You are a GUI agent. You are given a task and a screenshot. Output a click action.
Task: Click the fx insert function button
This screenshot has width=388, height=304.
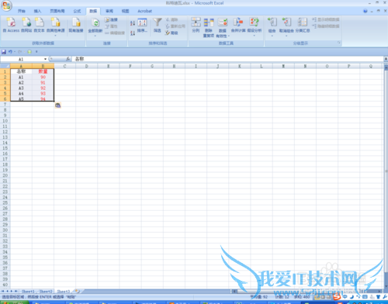(x=68, y=59)
